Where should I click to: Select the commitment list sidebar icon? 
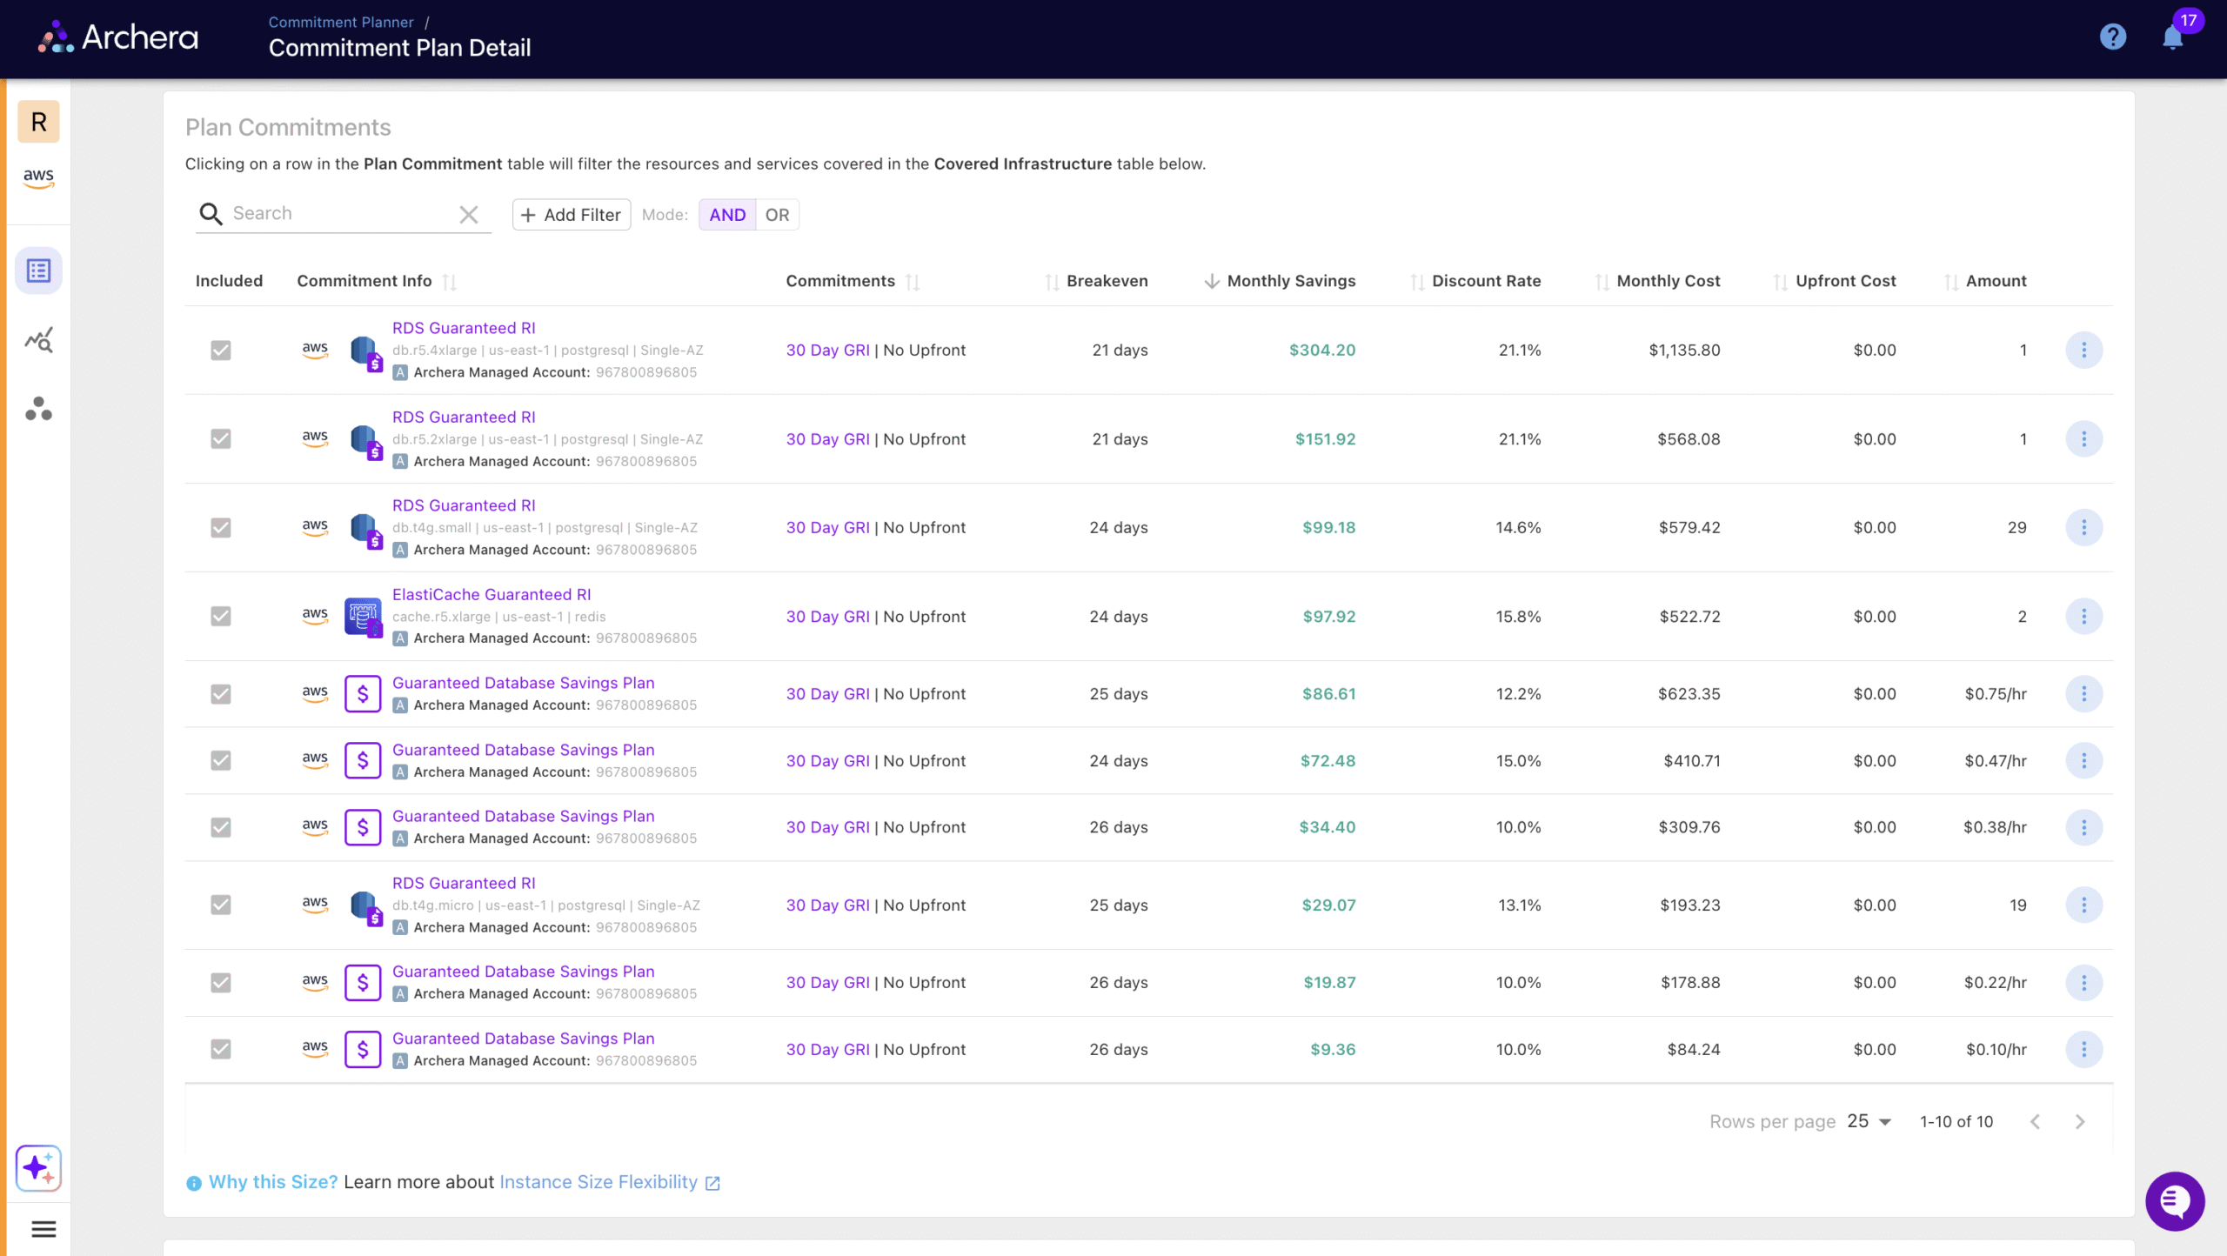tap(38, 271)
